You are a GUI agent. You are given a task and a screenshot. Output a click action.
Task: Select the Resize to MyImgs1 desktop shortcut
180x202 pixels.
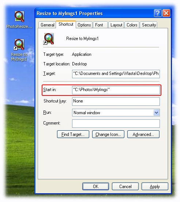[19, 50]
